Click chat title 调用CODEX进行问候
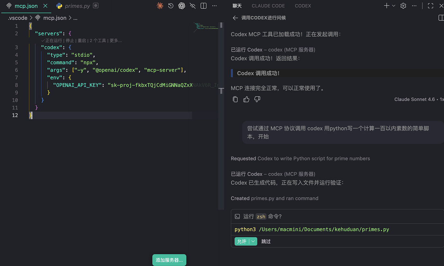Image resolution: width=444 pixels, height=266 pixels. pos(264,18)
